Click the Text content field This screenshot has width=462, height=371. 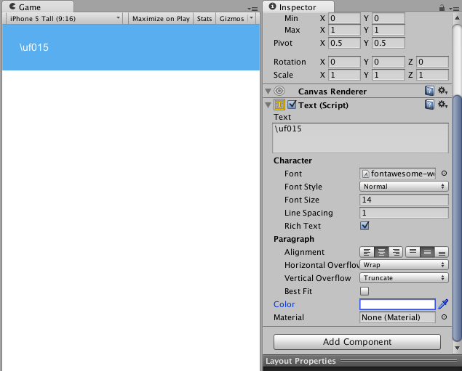coord(360,138)
